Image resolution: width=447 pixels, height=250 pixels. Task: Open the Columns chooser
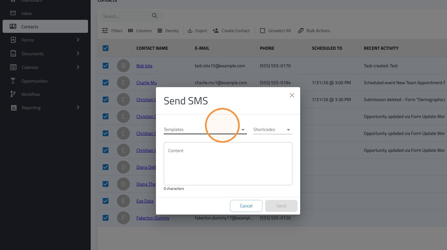(140, 31)
